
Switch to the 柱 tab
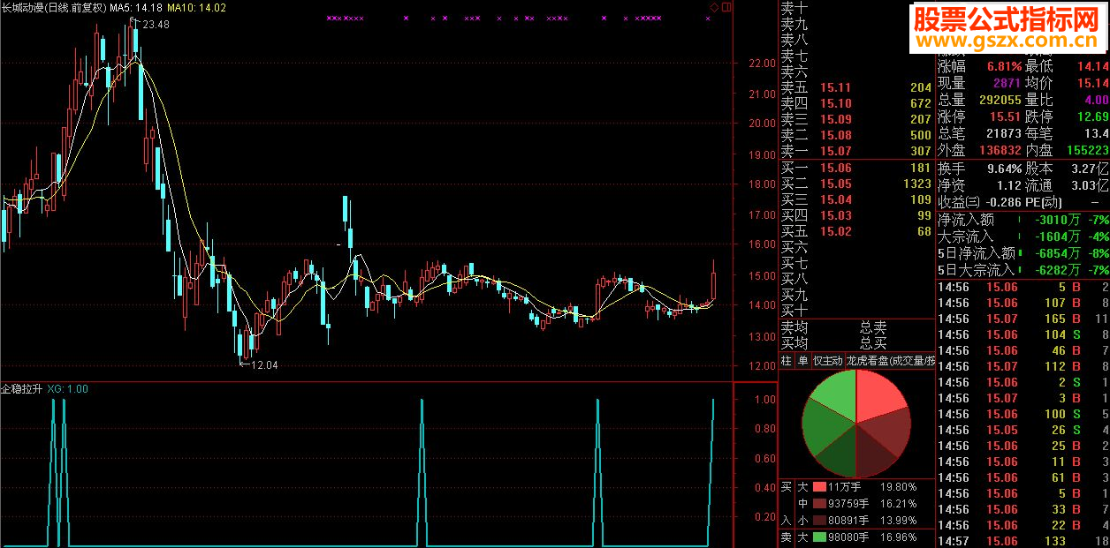tap(787, 361)
